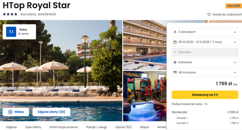This screenshot has width=242, height=130.
Task: Click the location pin icon by Katowice
Action: [x=175, y=62]
